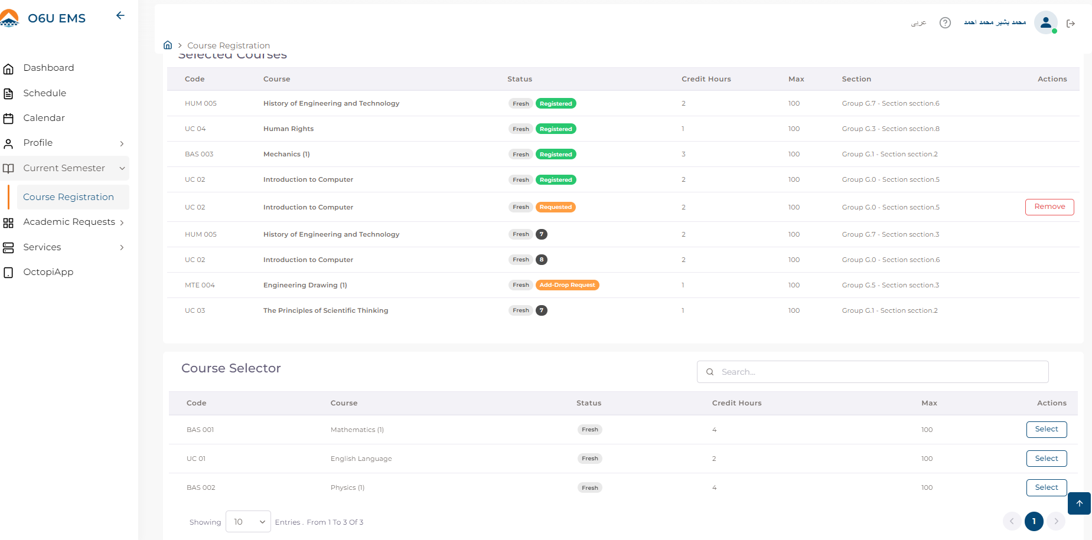The height and width of the screenshot is (540, 1092).
Task: Open the Dashboard menu item
Action: coord(48,68)
